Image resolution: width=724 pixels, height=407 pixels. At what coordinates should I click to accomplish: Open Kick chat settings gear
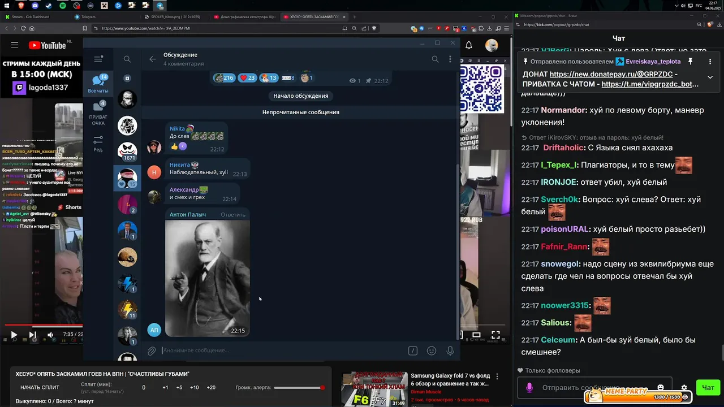tap(684, 388)
